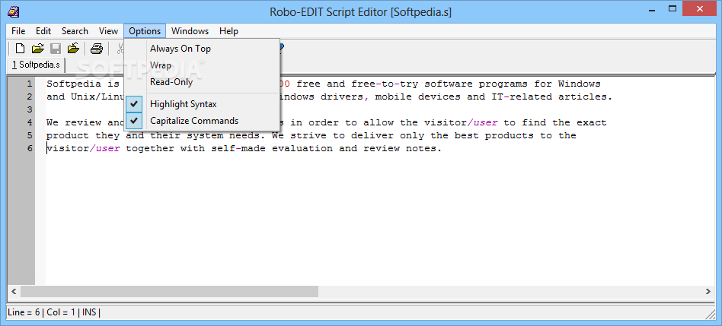Screen dimensions: 722x326
Task: Click line number 5 in the gutter
Action: coord(30,135)
